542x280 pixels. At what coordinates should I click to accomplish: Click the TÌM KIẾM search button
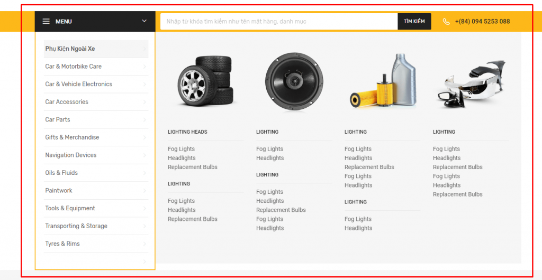414,21
